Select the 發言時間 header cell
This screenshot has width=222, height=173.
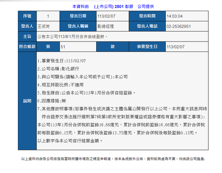[147, 16]
